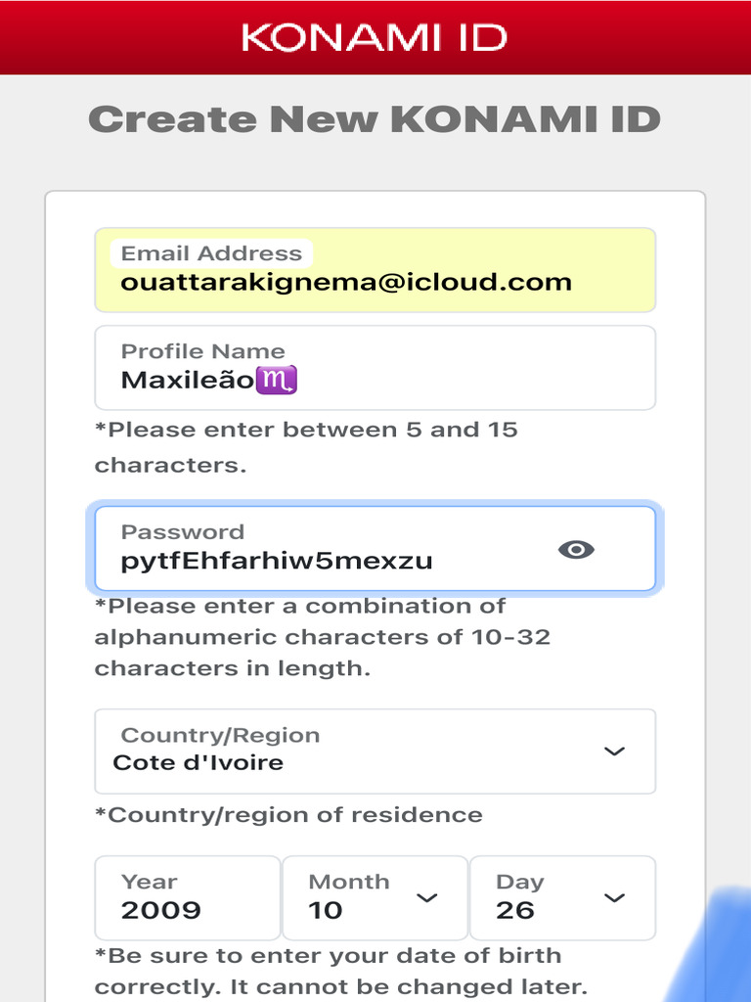Click the "Email Address" floating label

211,253
